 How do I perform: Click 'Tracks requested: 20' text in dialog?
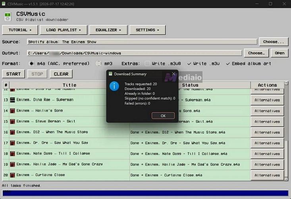[x=141, y=84]
